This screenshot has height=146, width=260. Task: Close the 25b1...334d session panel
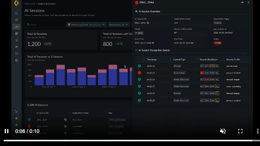[248, 2]
